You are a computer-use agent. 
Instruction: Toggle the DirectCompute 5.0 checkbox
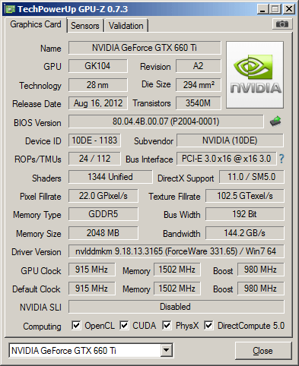click(208, 325)
